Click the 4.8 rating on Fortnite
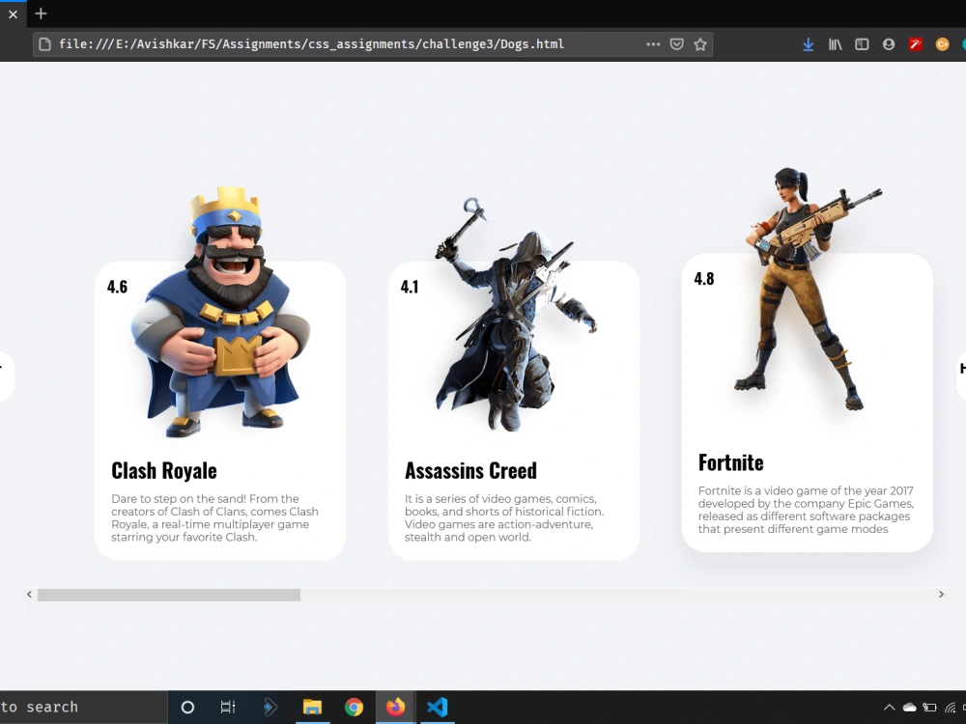The image size is (966, 724). [704, 279]
